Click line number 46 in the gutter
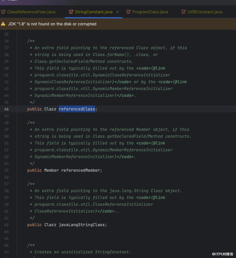Image resolution: width=236 pixels, height=258 pixels. (x=6, y=109)
